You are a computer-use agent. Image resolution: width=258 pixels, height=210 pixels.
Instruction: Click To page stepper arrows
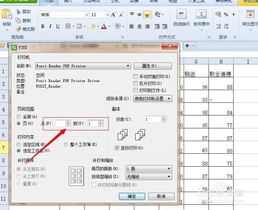coord(101,123)
